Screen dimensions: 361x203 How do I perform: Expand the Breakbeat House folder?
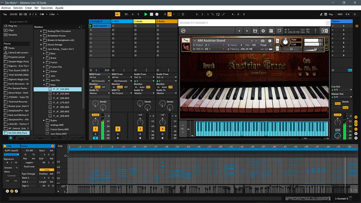point(41,35)
